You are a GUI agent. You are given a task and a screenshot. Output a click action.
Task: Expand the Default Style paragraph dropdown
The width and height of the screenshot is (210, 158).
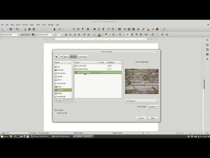tap(19, 35)
